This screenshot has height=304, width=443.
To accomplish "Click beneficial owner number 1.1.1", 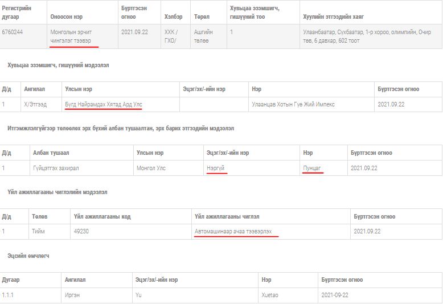I will pos(8,295).
